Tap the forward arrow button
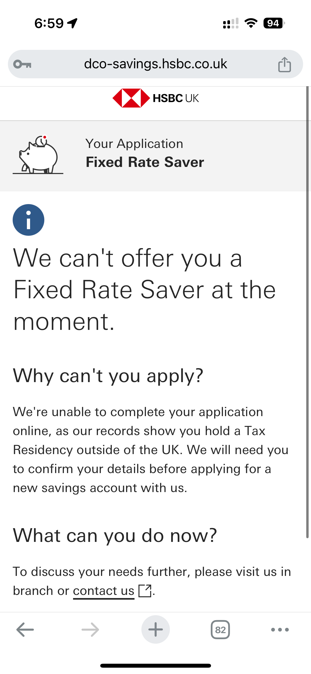This screenshot has height=674, width=311. tap(90, 630)
